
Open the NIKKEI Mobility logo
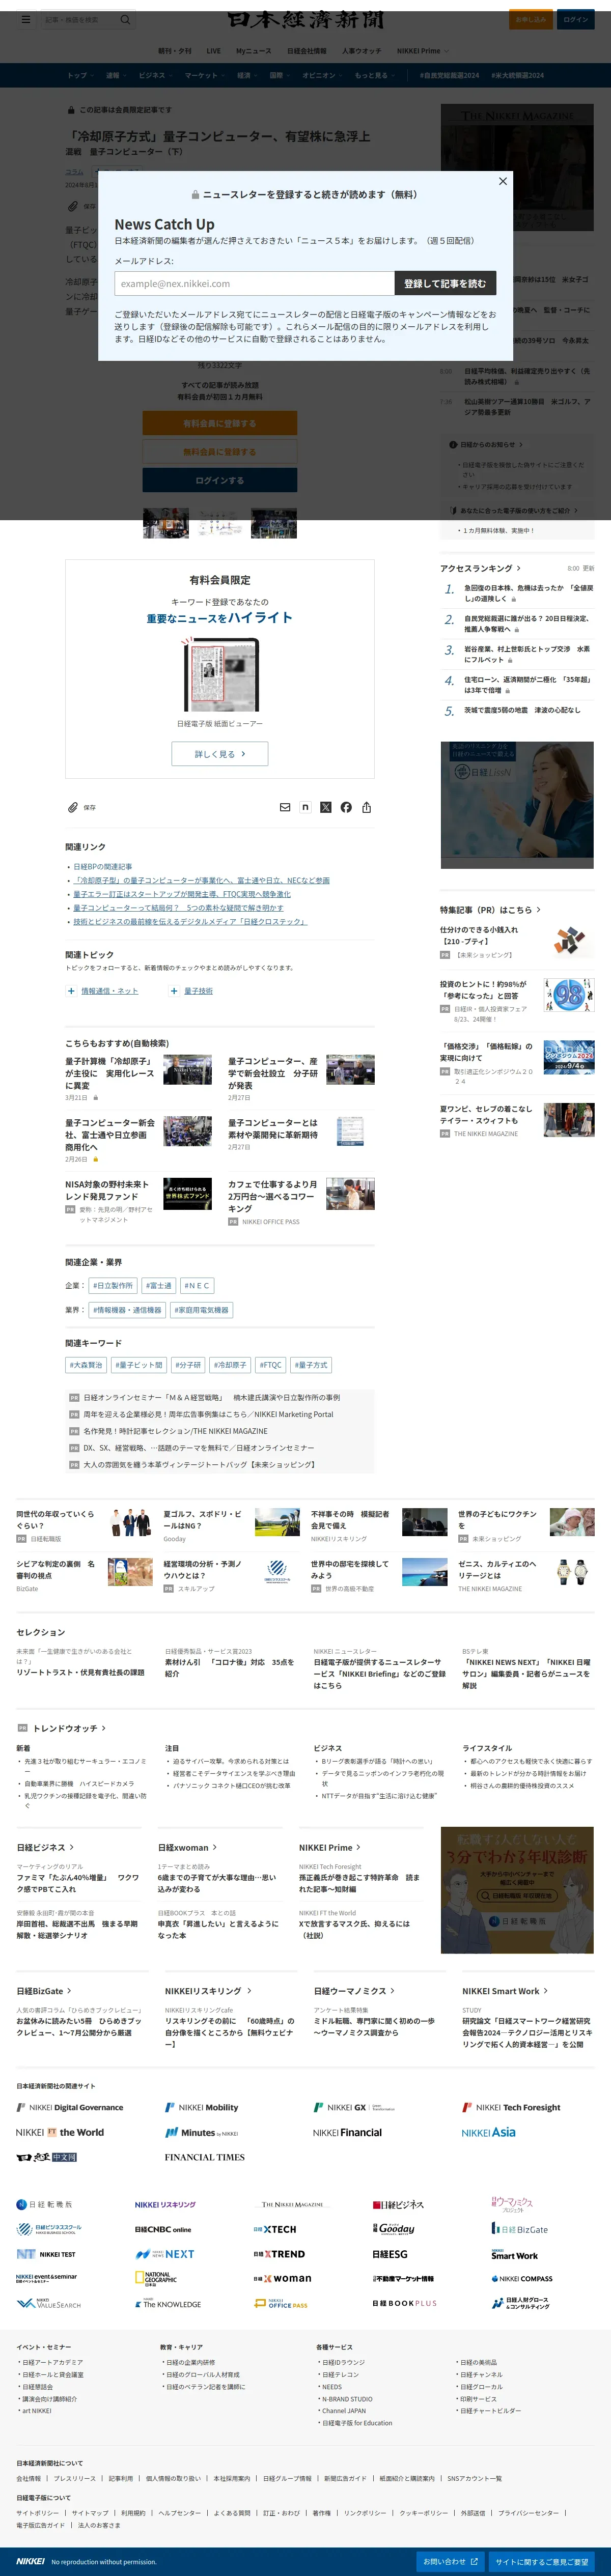click(x=201, y=2108)
